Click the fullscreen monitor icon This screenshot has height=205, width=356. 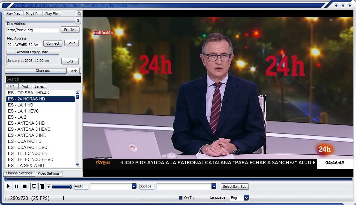pos(34,187)
